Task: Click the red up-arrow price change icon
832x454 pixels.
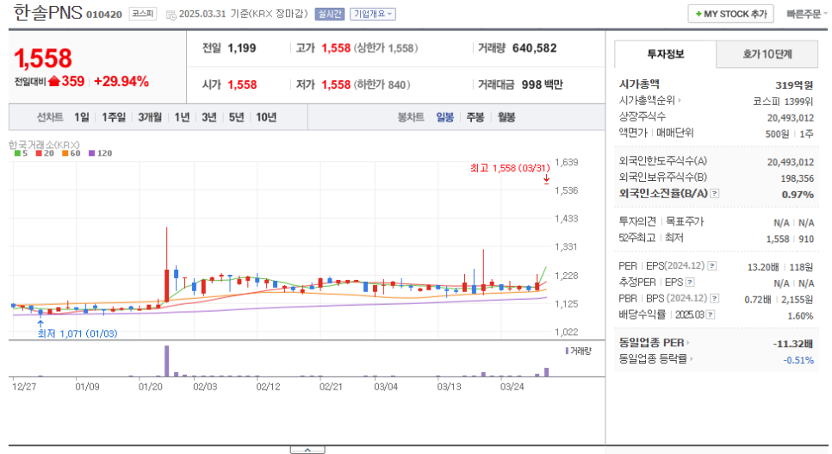Action: (54, 81)
